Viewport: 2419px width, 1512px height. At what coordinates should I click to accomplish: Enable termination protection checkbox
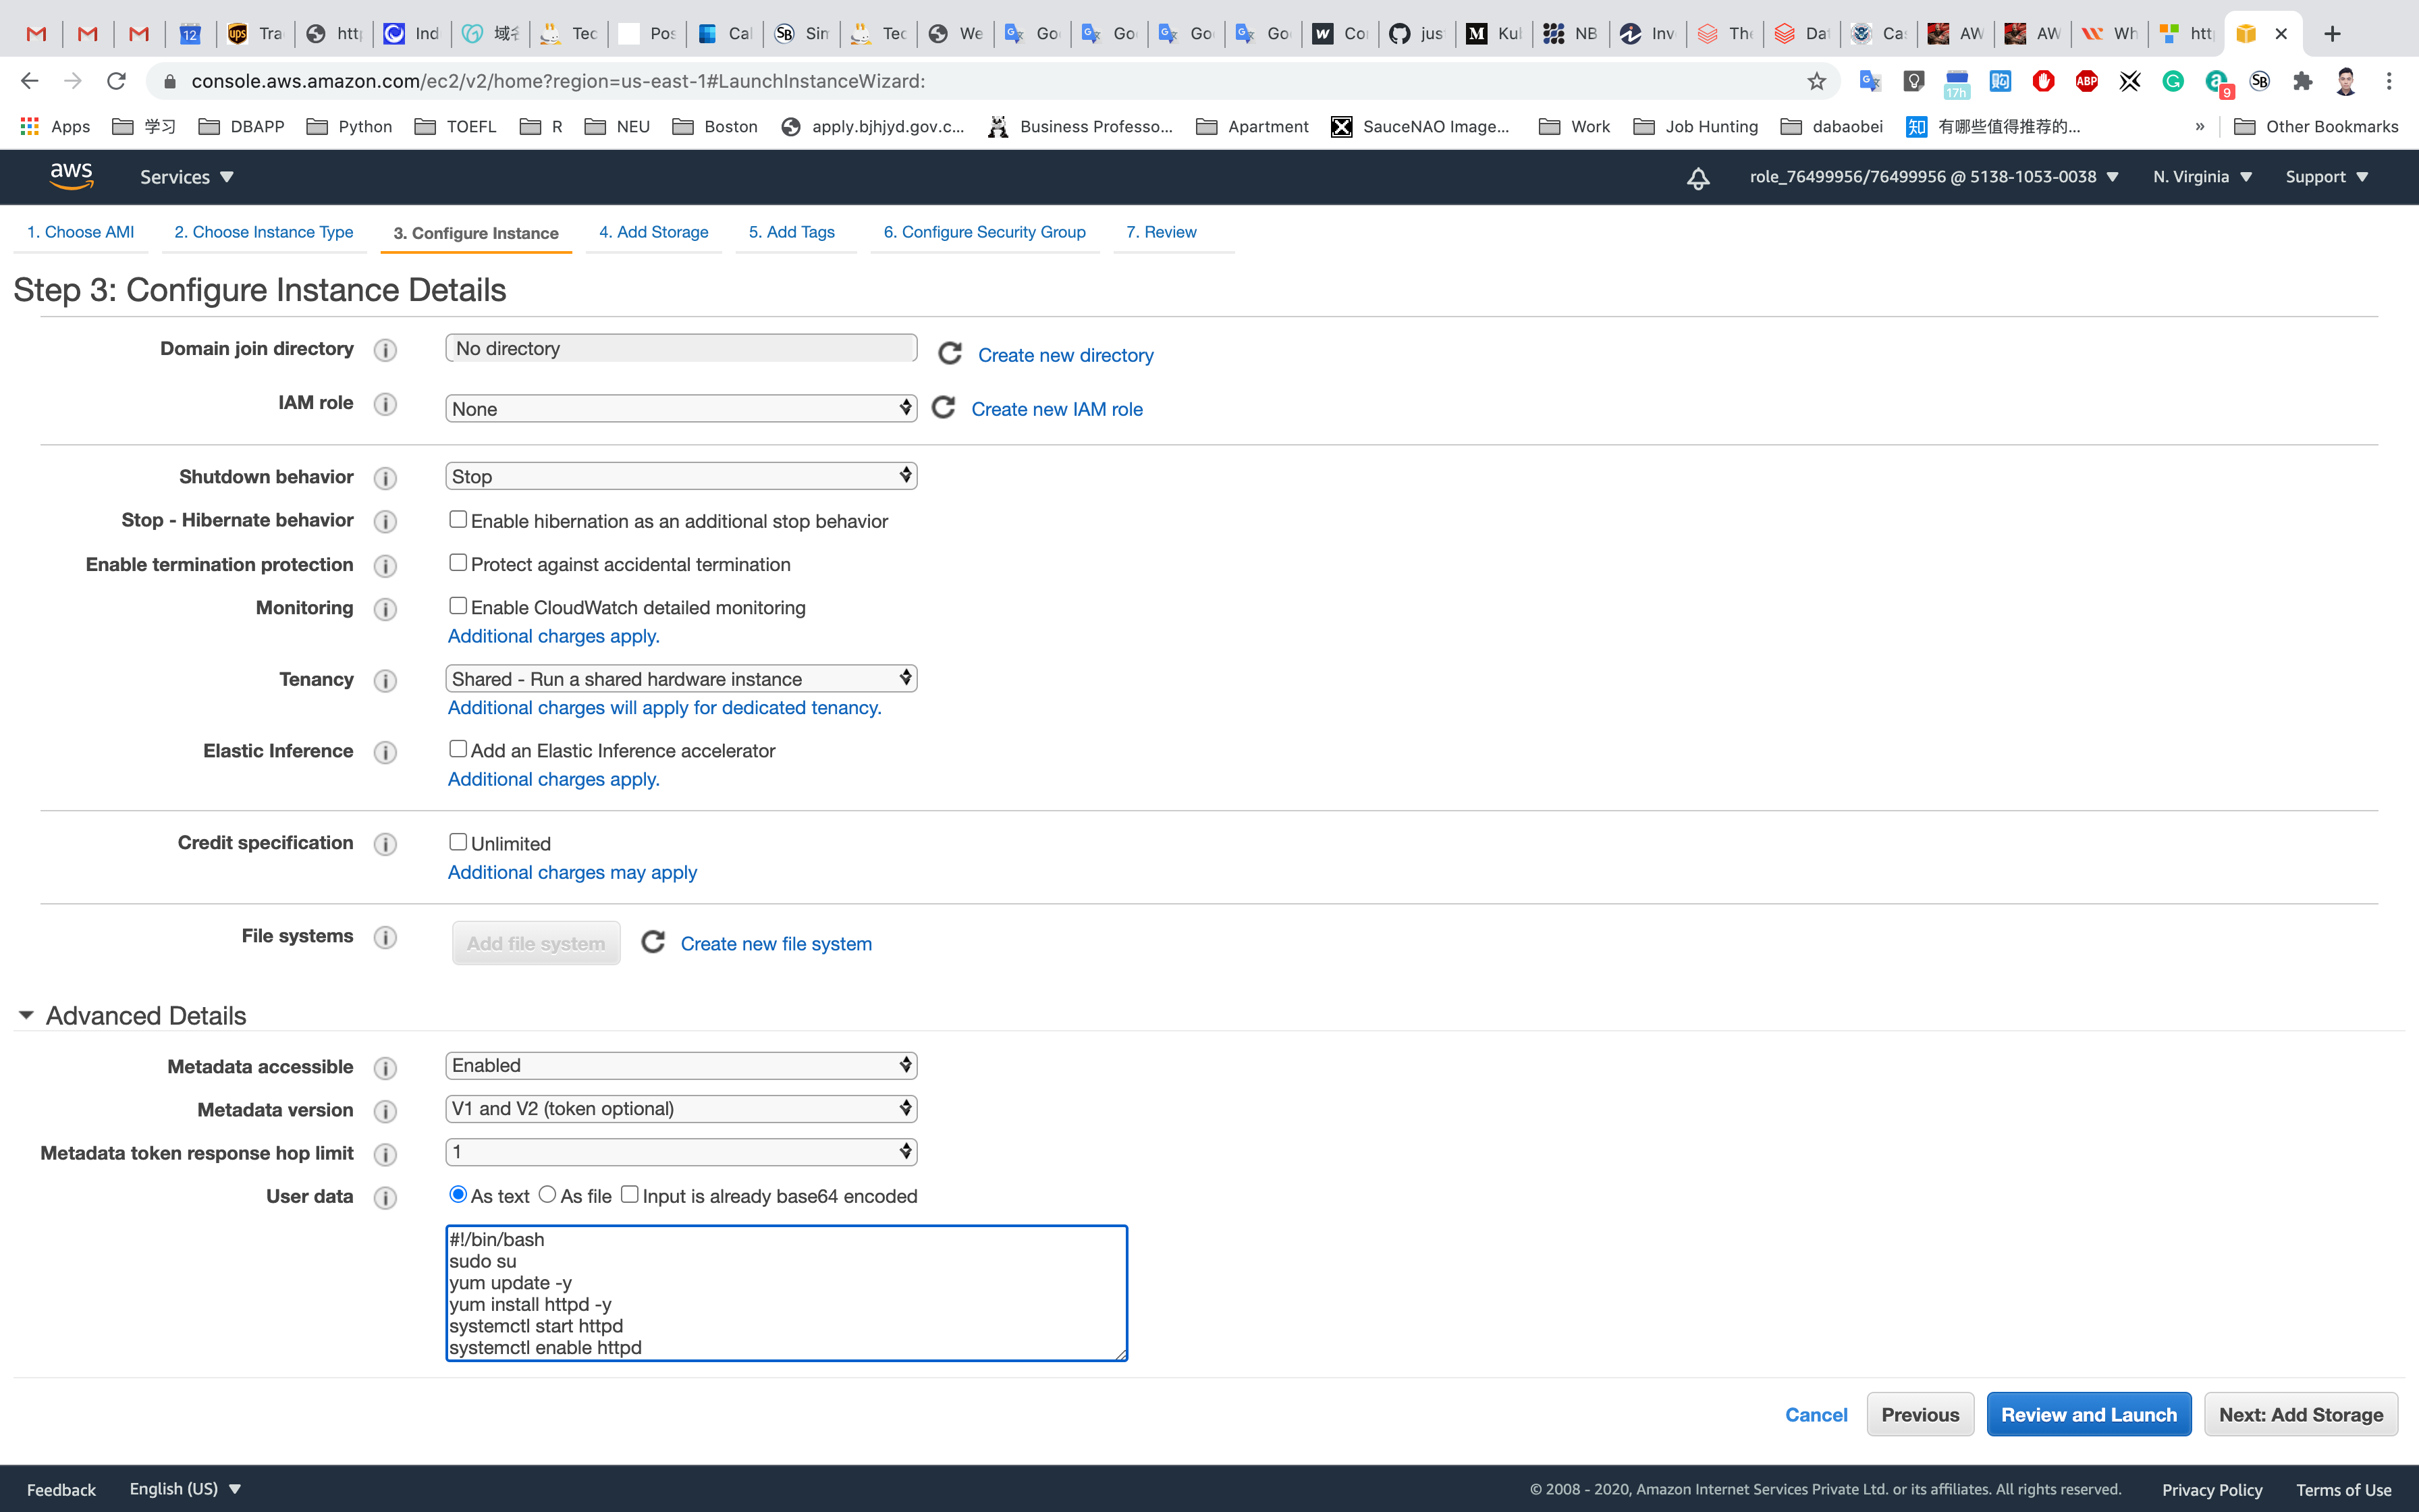pyautogui.click(x=458, y=563)
